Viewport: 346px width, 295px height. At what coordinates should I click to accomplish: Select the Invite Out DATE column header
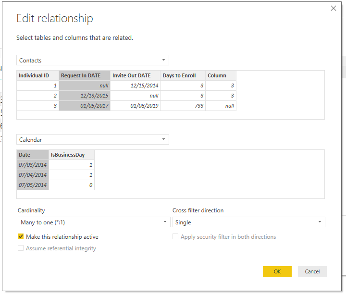click(x=135, y=75)
